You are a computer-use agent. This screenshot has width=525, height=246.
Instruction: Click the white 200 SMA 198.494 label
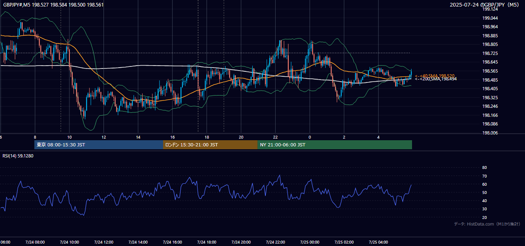pos(435,79)
